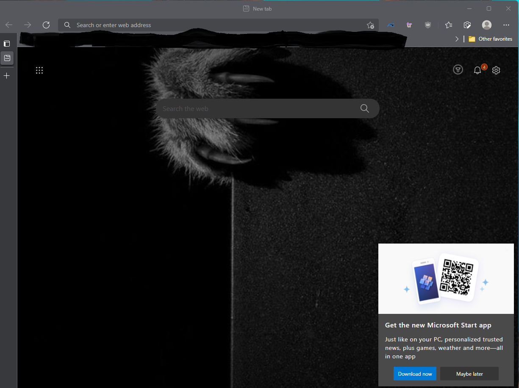
Task: Open Edge Settings and more menu
Action: tap(506, 25)
